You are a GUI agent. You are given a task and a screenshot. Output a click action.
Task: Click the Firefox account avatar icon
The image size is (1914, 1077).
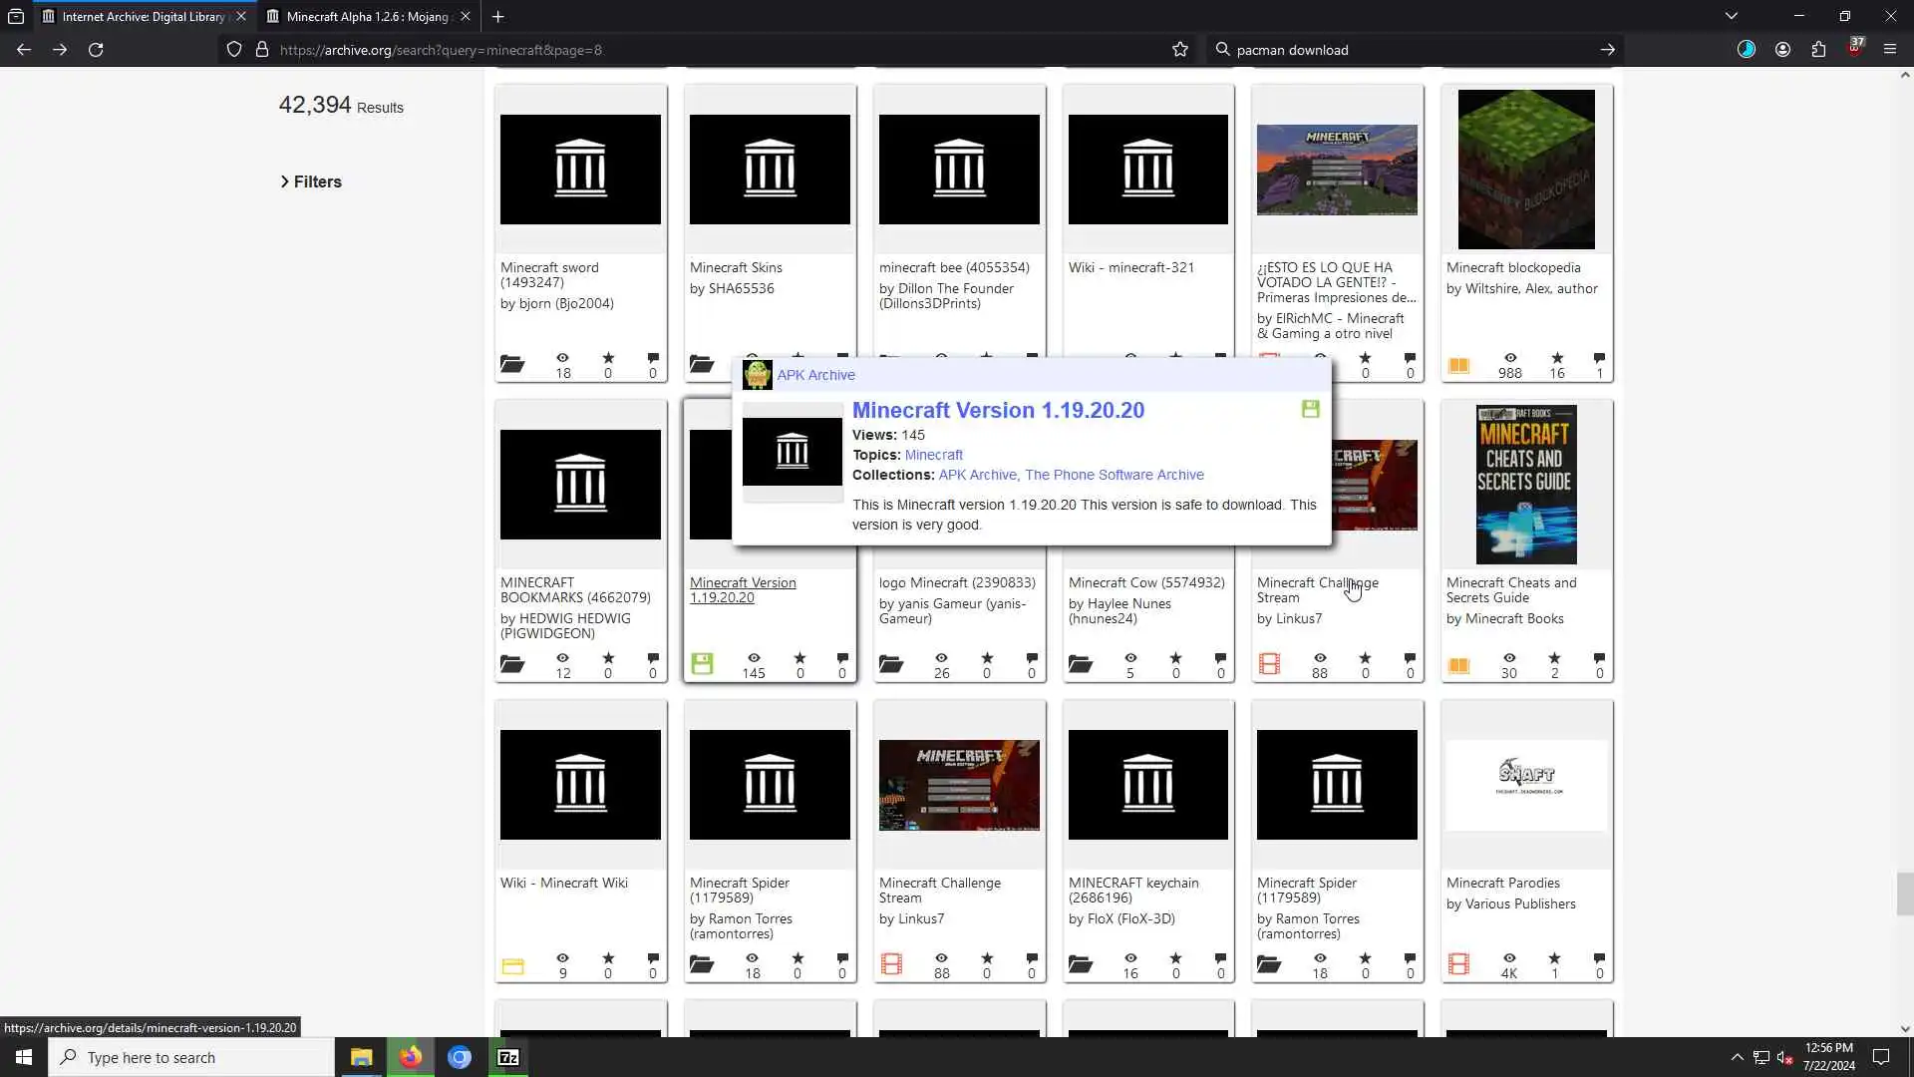click(1782, 50)
